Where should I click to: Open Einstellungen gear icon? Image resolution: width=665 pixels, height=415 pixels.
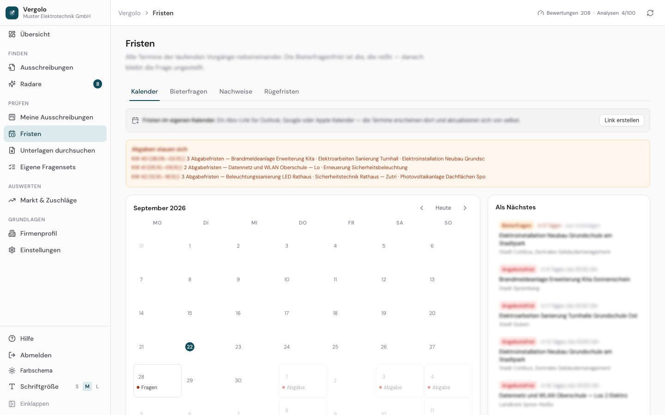pyautogui.click(x=12, y=250)
